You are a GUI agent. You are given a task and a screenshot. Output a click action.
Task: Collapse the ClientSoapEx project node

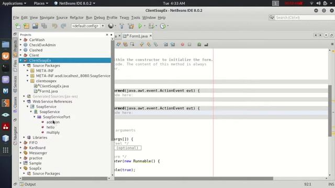pyautogui.click(x=21, y=61)
